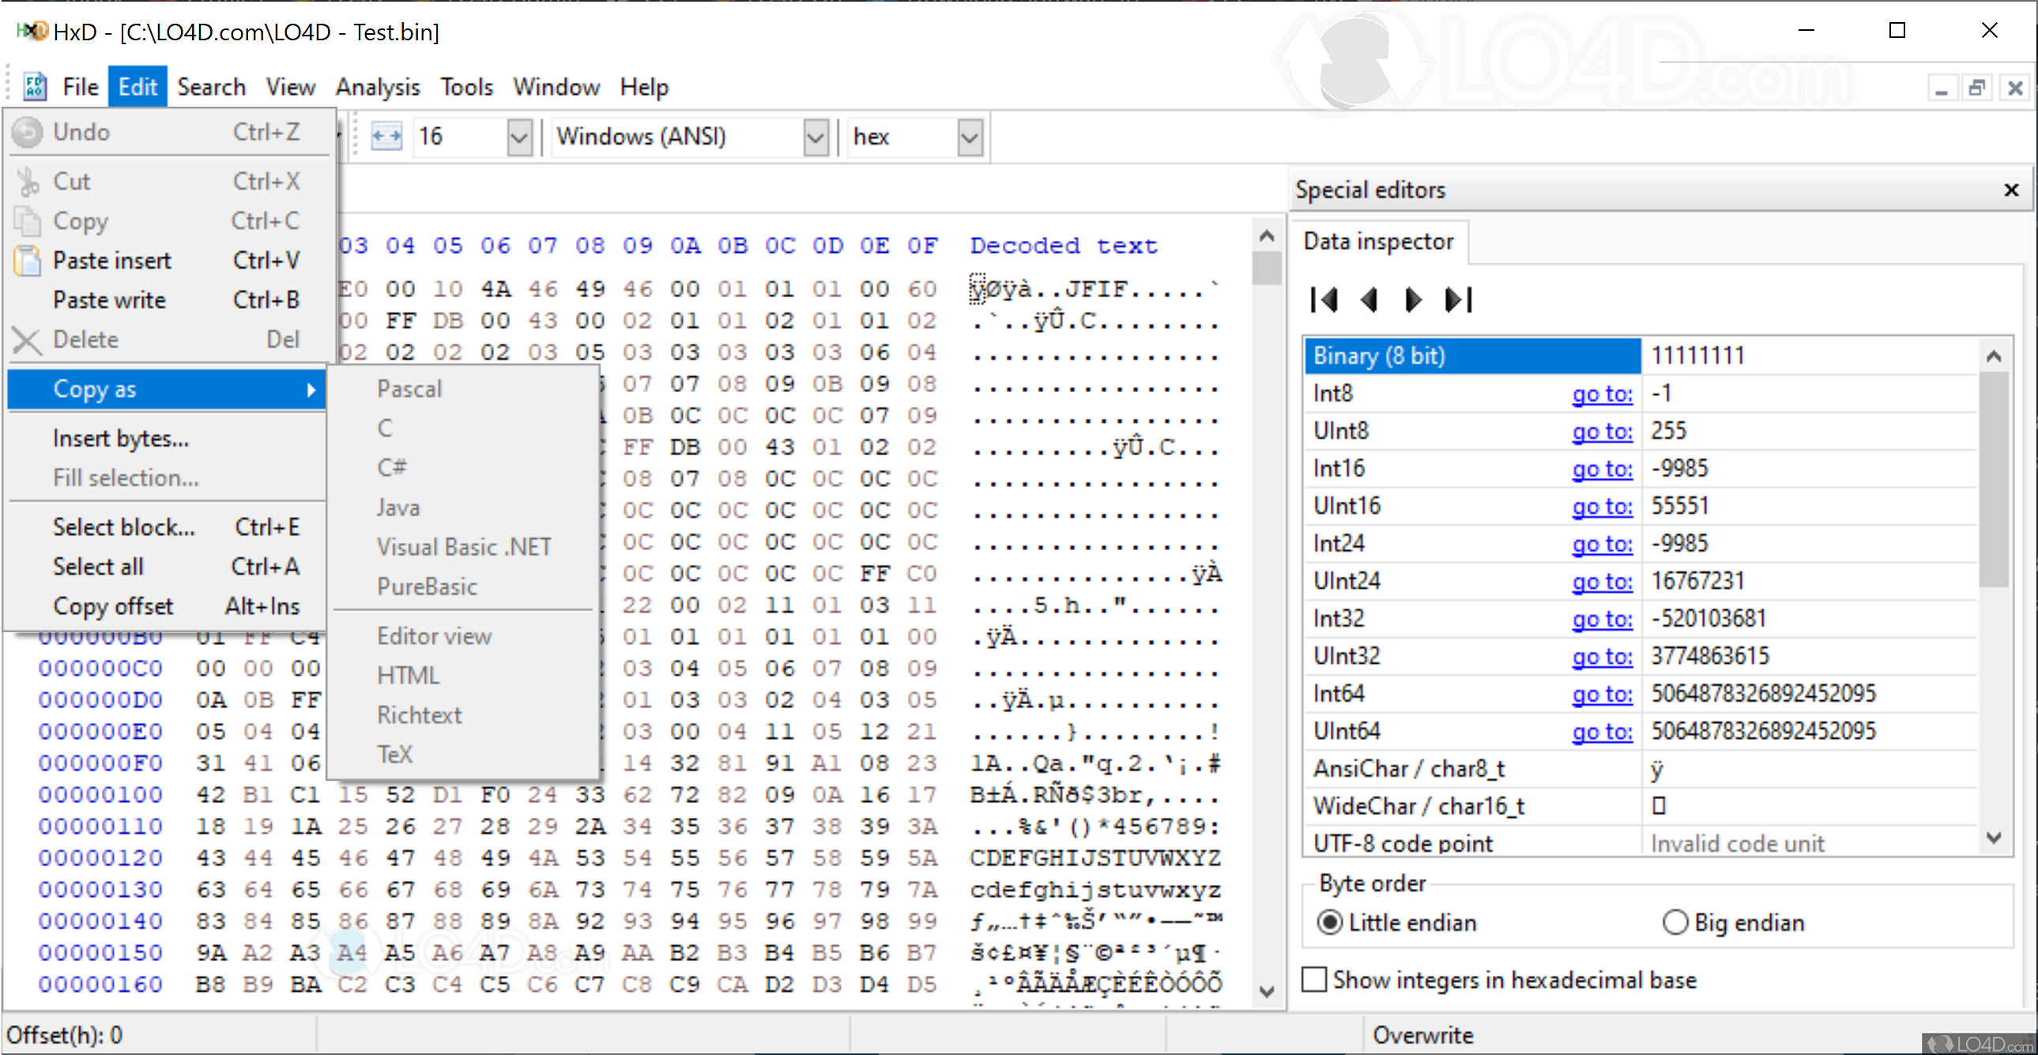The width and height of the screenshot is (2038, 1055).
Task: Open the Analysis menu
Action: pyautogui.click(x=378, y=86)
